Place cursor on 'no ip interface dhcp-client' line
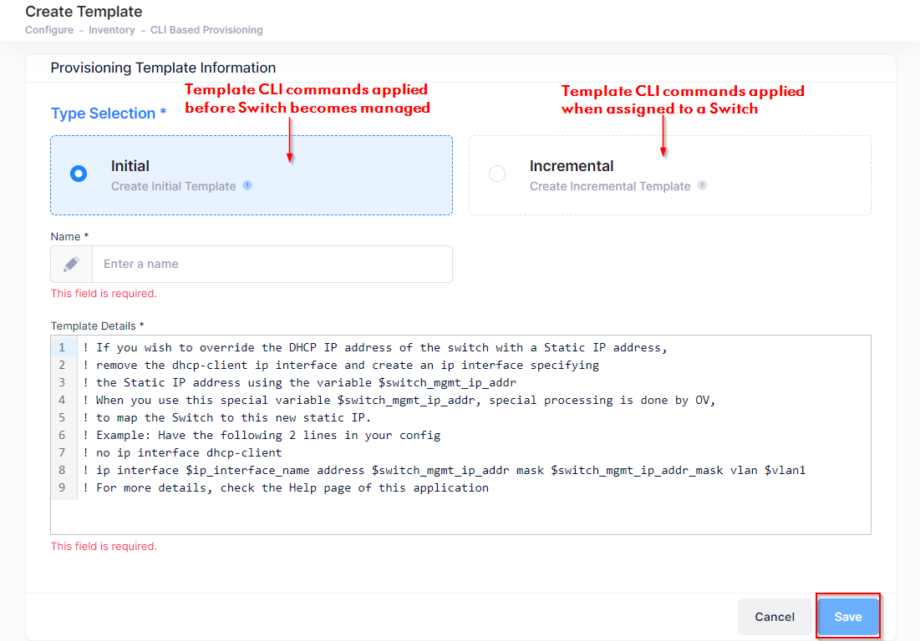 pyautogui.click(x=188, y=452)
